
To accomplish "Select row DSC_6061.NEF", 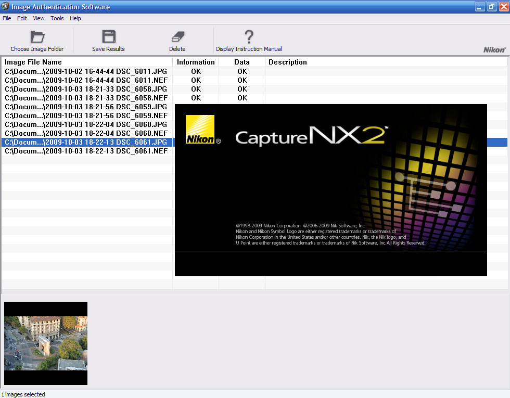I will (x=86, y=151).
